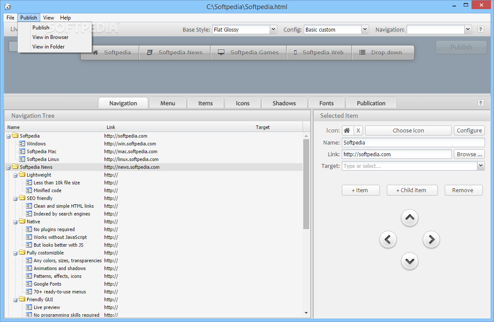The height and width of the screenshot is (322, 494).
Task: Switch to the Publication tab
Action: [x=371, y=103]
